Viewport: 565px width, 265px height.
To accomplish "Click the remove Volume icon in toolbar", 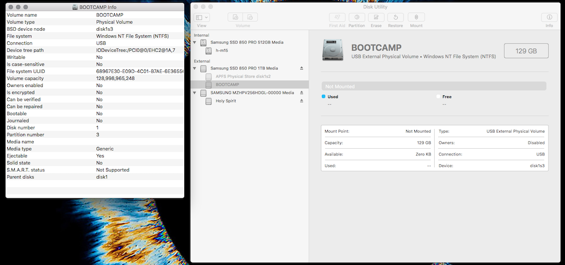I will pos(250,17).
